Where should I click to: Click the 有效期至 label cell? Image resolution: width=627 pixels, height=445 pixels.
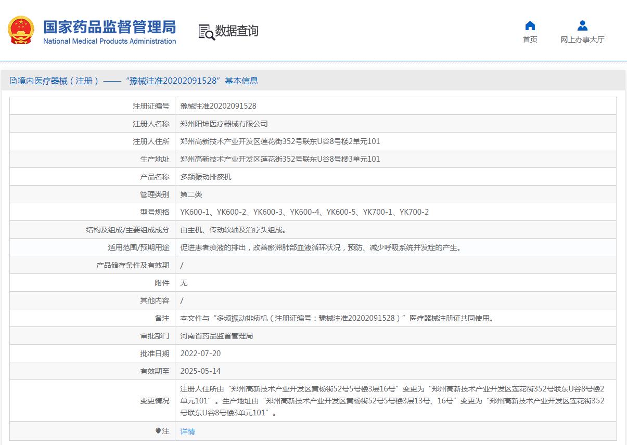pyautogui.click(x=92, y=371)
